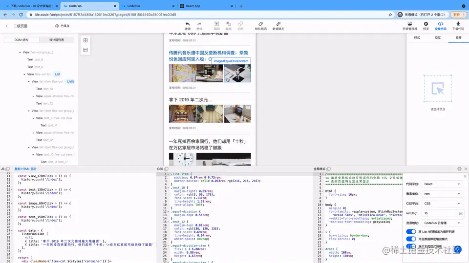Viewport: 469px width, 263px height.
Task: Collapse View list-item flex-col group_1 node
Action: (29, 147)
